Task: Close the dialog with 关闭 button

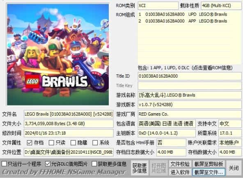Action: pyautogui.click(x=234, y=168)
